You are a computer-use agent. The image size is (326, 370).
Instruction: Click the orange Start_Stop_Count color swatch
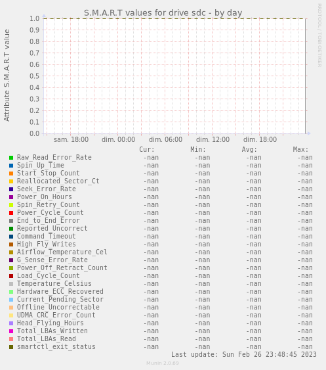11,173
